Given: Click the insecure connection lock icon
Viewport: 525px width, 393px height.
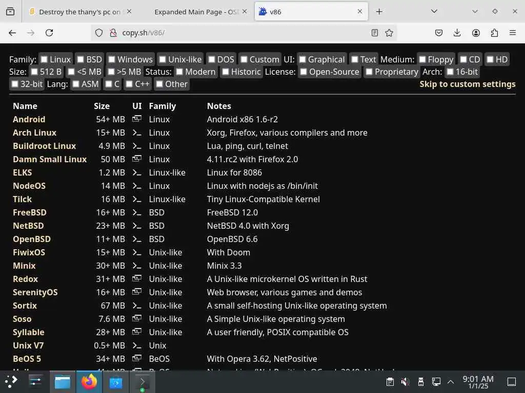Looking at the screenshot, I should tap(113, 33).
